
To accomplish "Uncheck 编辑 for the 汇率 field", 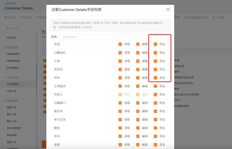I will coord(138,61).
